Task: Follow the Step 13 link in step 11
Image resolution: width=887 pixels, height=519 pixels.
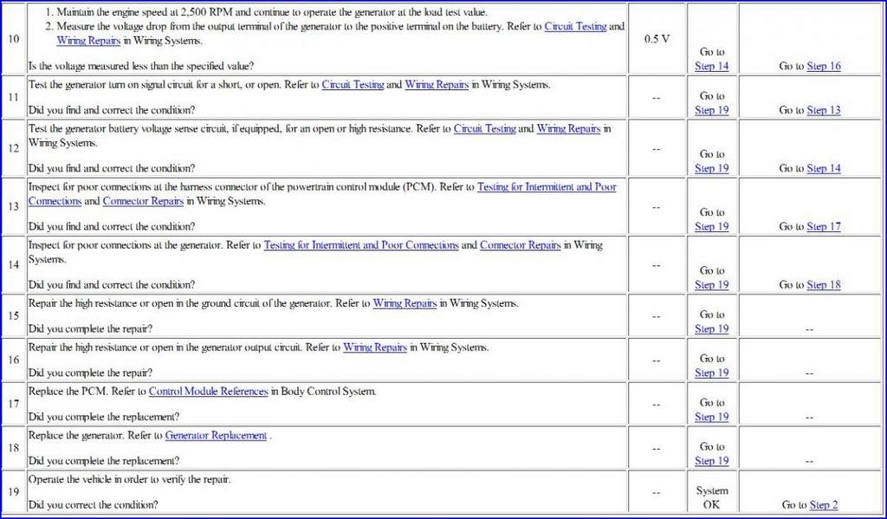Action: 824,110
